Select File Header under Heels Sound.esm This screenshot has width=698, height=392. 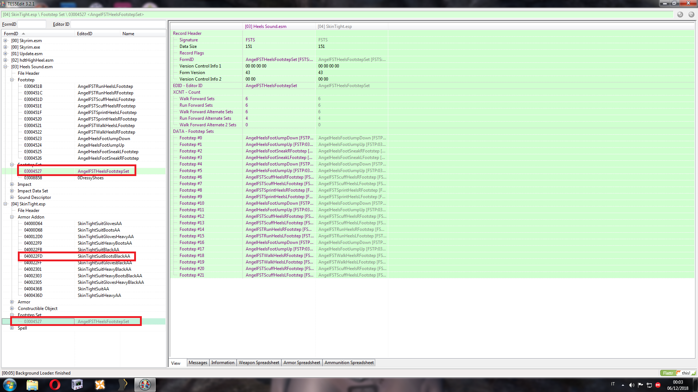click(28, 73)
